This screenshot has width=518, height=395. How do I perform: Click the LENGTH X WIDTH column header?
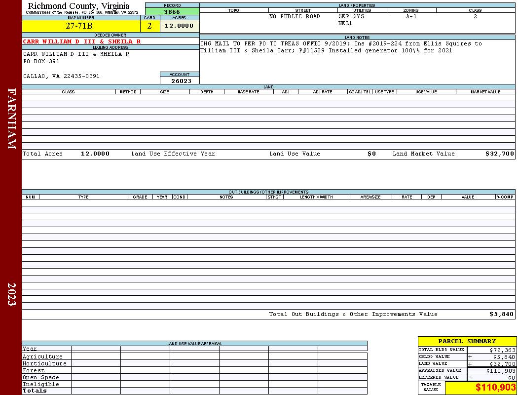[x=316, y=197]
